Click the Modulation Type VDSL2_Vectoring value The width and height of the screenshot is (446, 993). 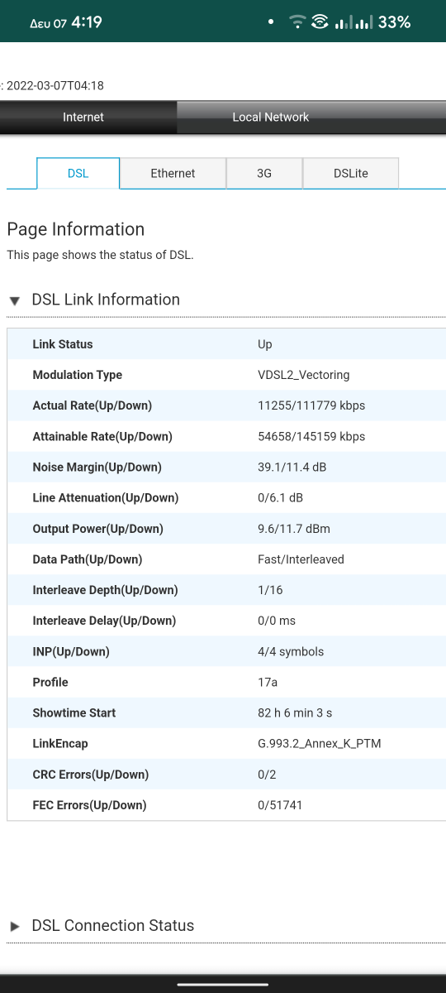pos(303,375)
